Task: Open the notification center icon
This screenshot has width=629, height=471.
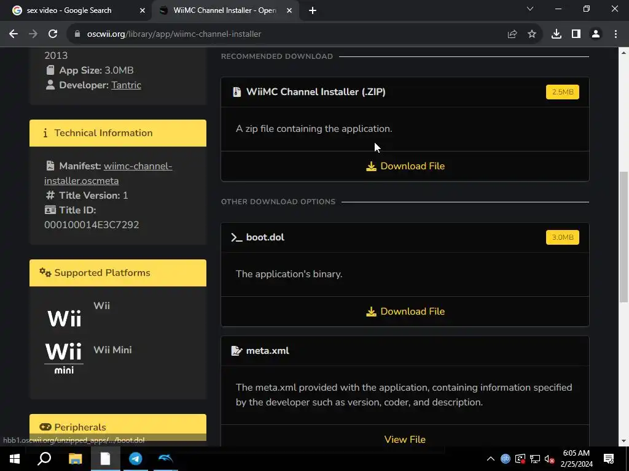Action: (609, 459)
